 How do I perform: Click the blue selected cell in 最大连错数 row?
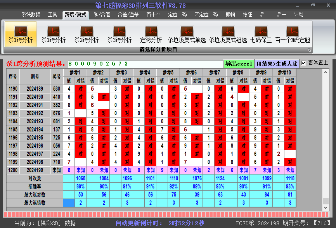pos(69,203)
